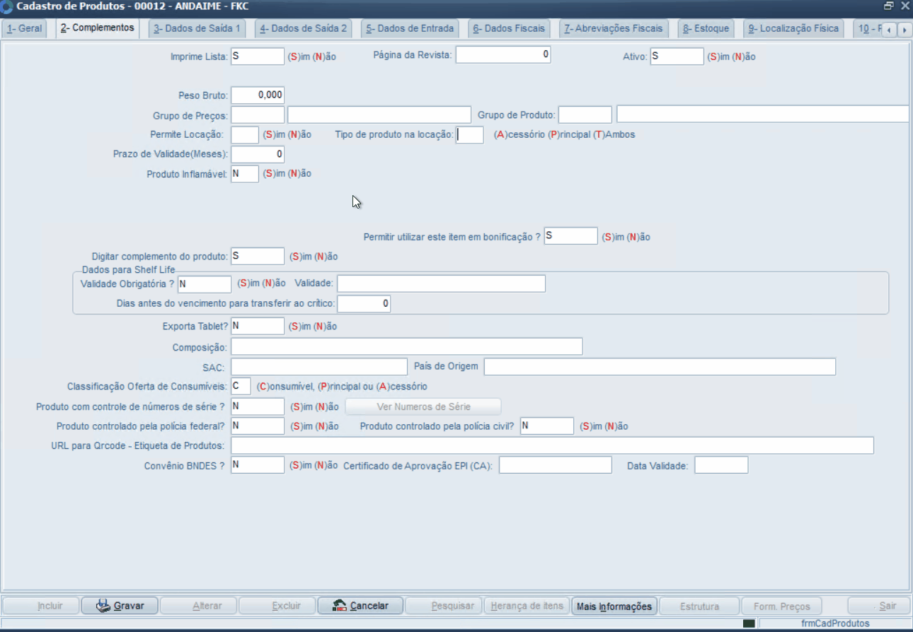
Task: Focus the Composição text field
Action: click(x=406, y=347)
